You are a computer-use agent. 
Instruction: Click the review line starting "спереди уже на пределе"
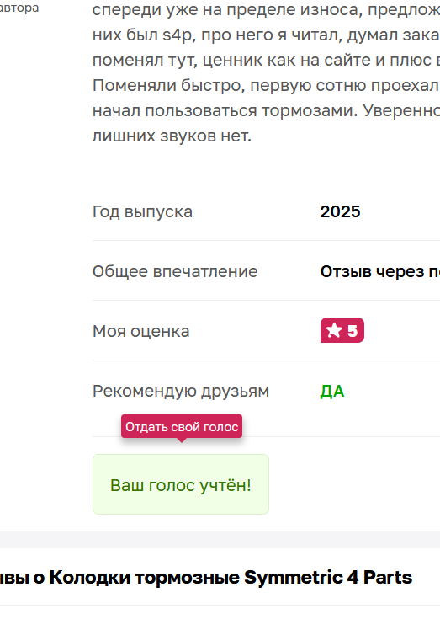[266, 9]
